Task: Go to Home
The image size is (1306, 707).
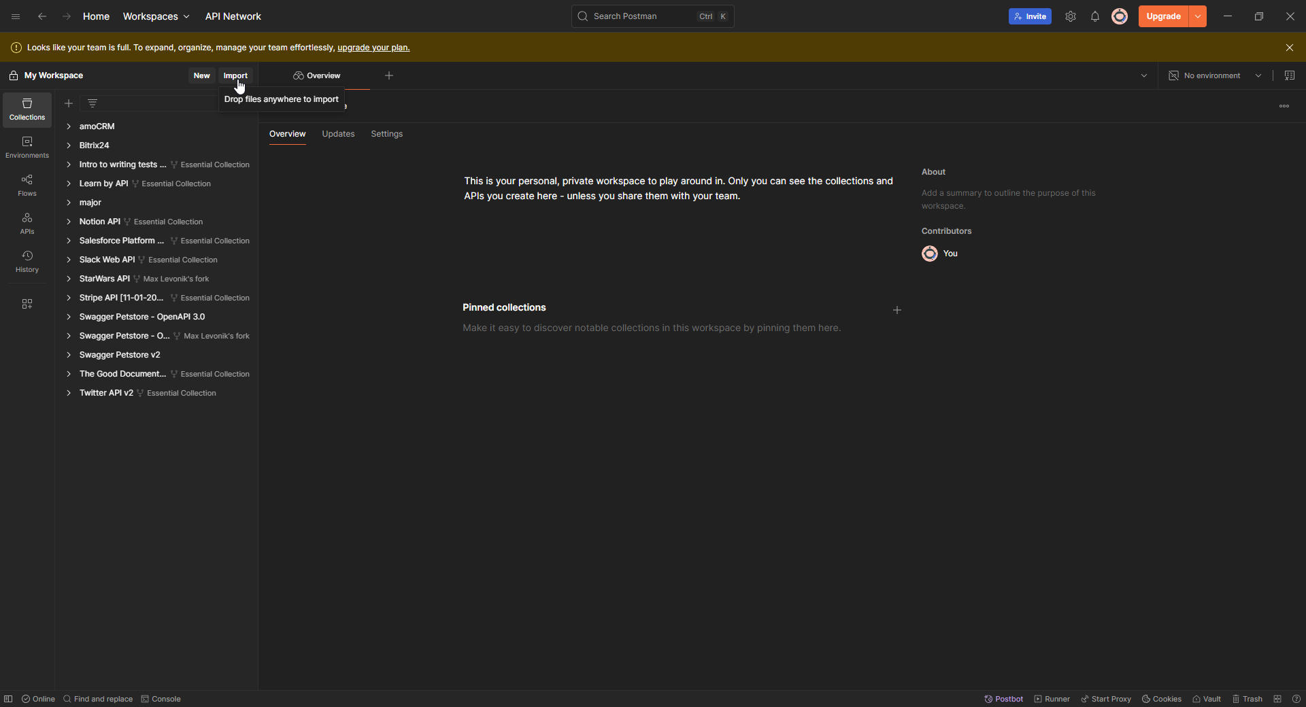Action: [x=96, y=16]
